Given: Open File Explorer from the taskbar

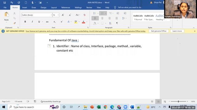Looking at the screenshot, I should point(85,107).
